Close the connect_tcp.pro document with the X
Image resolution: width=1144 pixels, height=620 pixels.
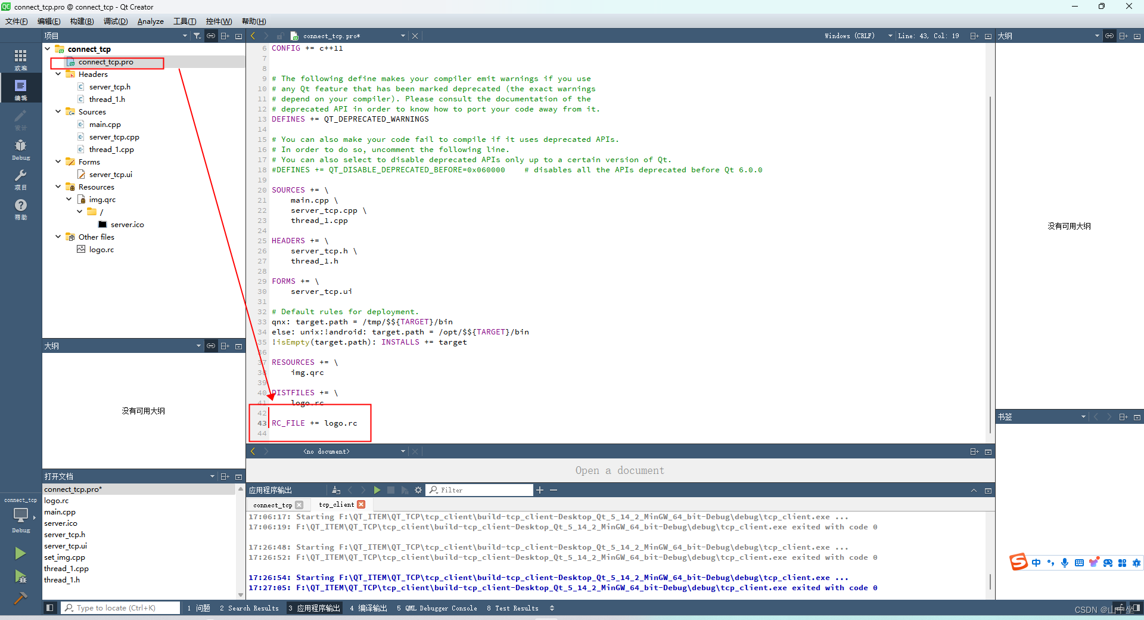415,36
